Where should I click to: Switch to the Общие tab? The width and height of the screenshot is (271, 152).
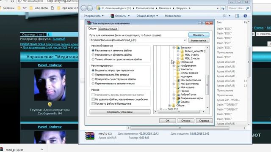pos(92,29)
